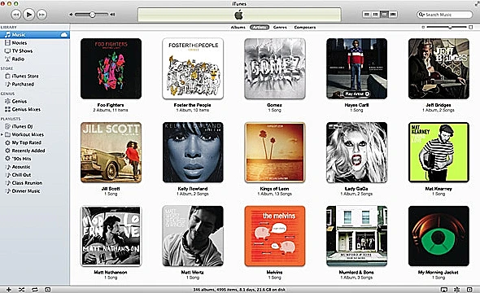This screenshot has width=480, height=293.
Task: Open the Dinner Music playlist
Action: point(26,191)
